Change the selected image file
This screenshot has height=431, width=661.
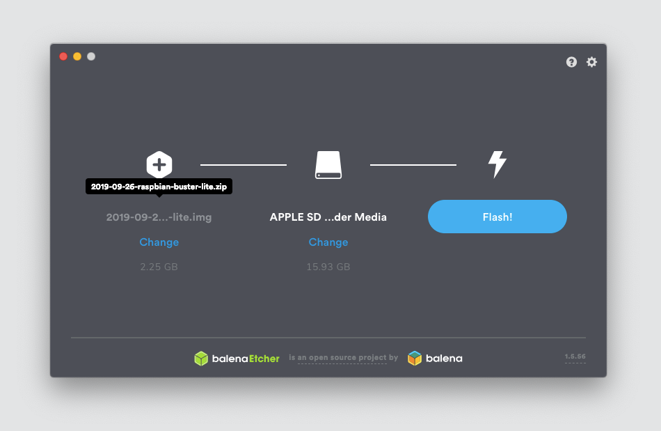(159, 242)
